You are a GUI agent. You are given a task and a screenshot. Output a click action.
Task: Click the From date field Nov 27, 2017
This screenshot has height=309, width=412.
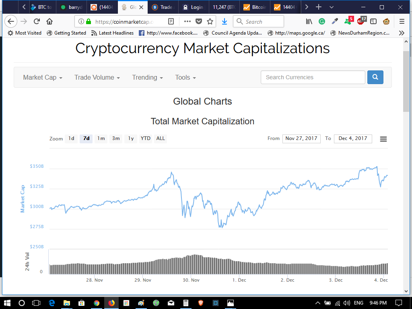(301, 139)
